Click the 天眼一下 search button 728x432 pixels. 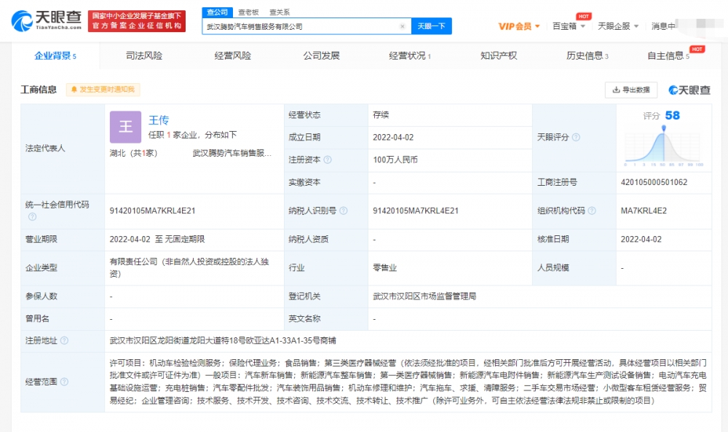click(431, 26)
